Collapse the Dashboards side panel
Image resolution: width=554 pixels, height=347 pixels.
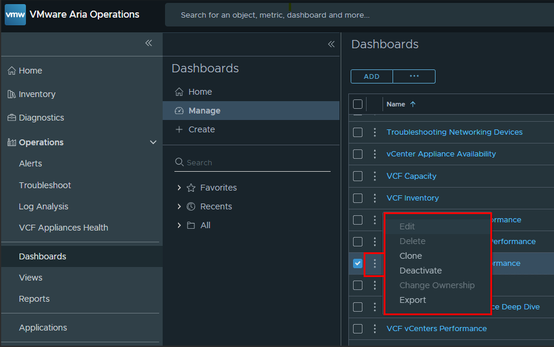[331, 44]
